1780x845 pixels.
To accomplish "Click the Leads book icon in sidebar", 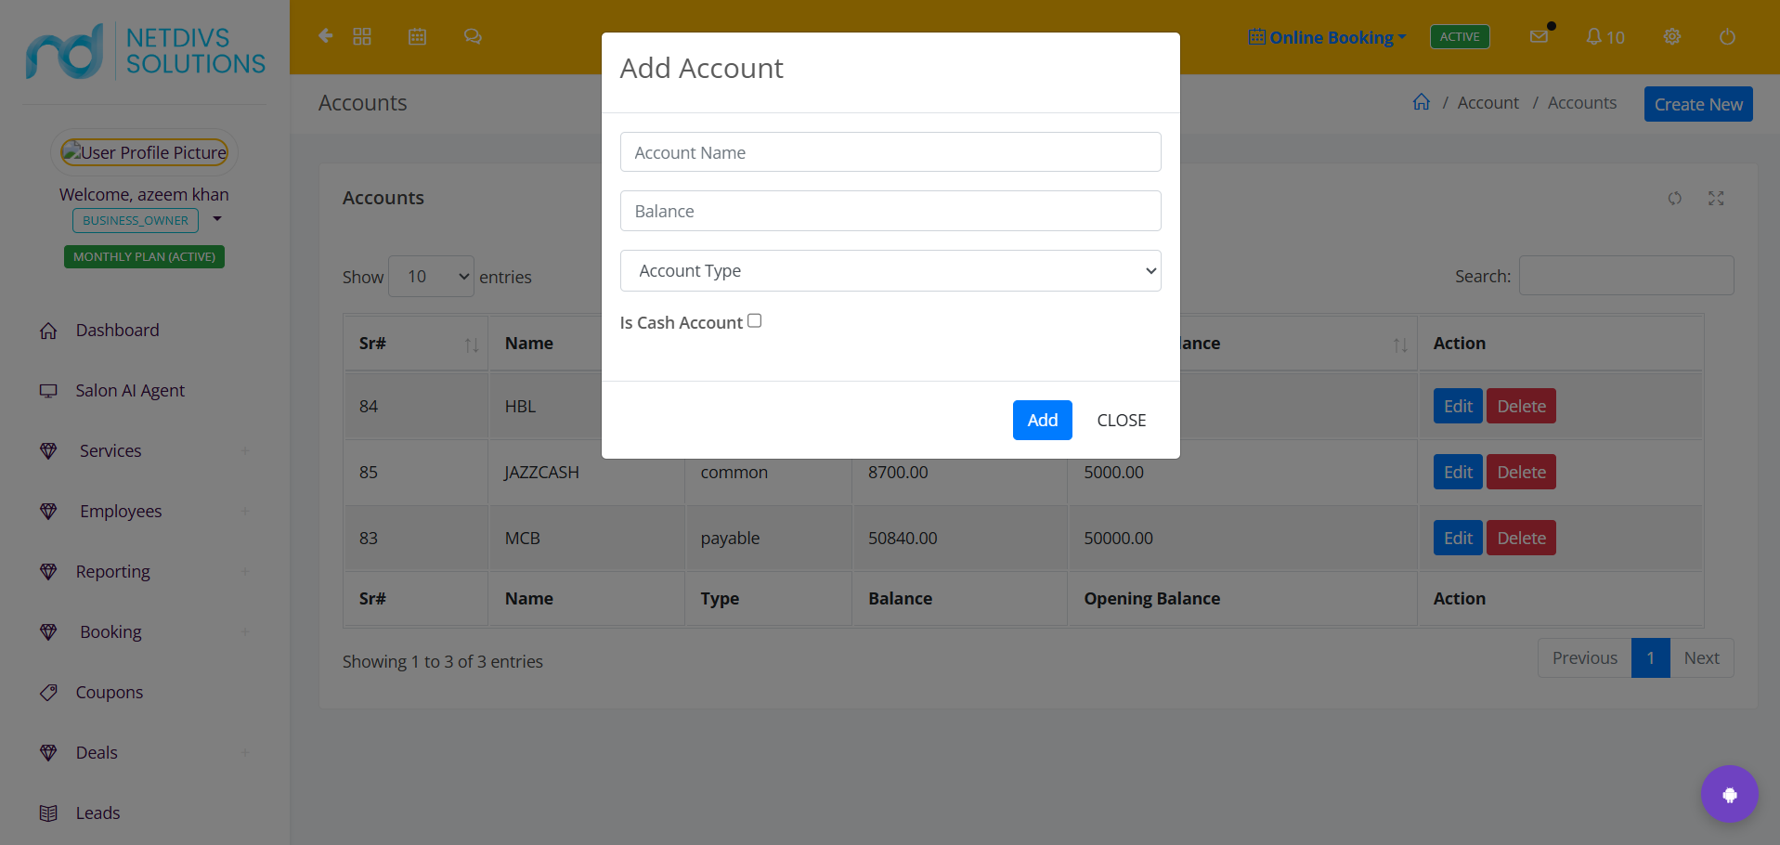I will (x=48, y=813).
